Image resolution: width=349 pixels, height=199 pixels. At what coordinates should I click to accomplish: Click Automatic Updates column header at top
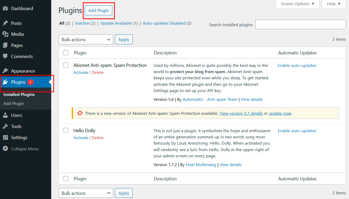pyautogui.click(x=297, y=53)
